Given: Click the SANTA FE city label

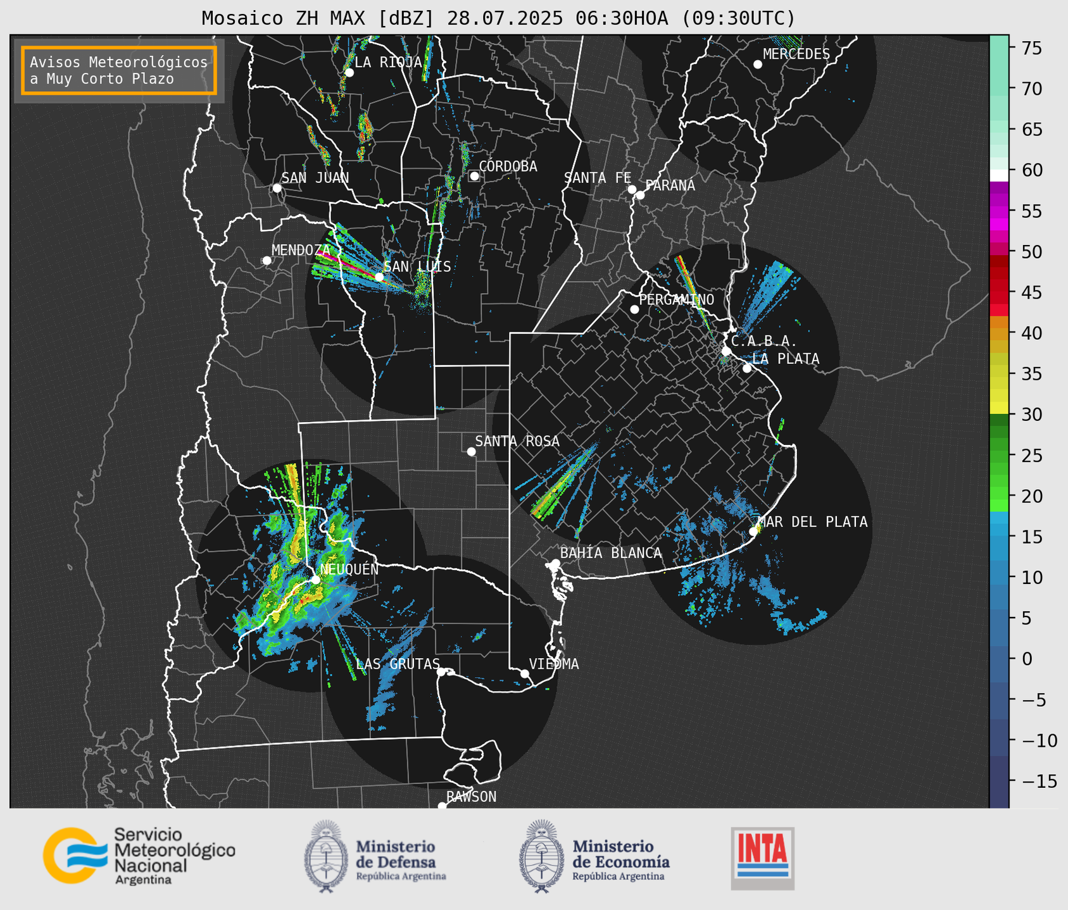Looking at the screenshot, I should pyautogui.click(x=598, y=178).
